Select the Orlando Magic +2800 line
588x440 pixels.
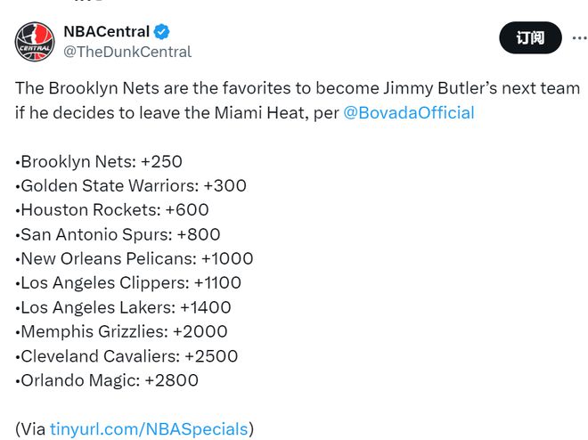(107, 380)
